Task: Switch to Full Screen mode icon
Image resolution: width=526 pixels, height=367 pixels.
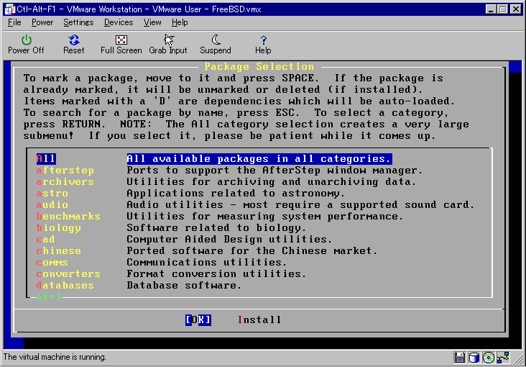Action: coord(121,40)
